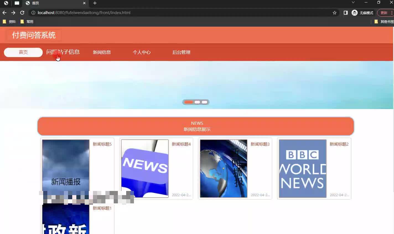Select the 首页 browser tab
The height and width of the screenshot is (234, 394).
click(x=55, y=3)
